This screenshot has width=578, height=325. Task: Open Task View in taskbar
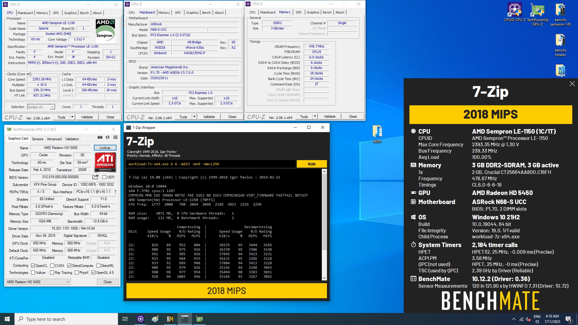125,319
